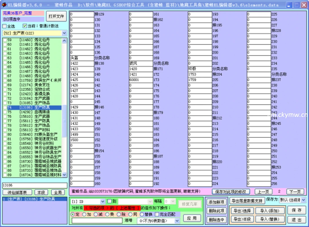Go to previous page with 上一页
This screenshot has width=309, height=227.
click(264, 192)
